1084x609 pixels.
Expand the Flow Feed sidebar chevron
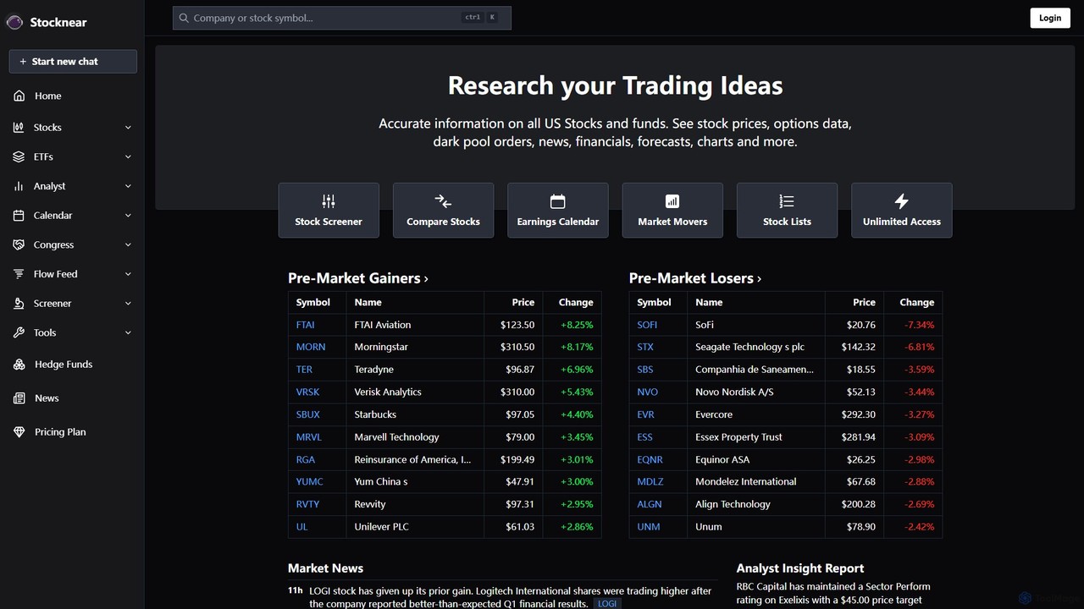coord(128,274)
